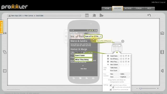Screen dimensions: 167x94
Task: Click the What They Bring tag on phone
Action: click(x=83, y=60)
